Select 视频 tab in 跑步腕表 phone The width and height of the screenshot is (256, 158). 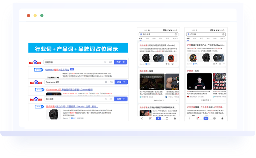coord(147,39)
